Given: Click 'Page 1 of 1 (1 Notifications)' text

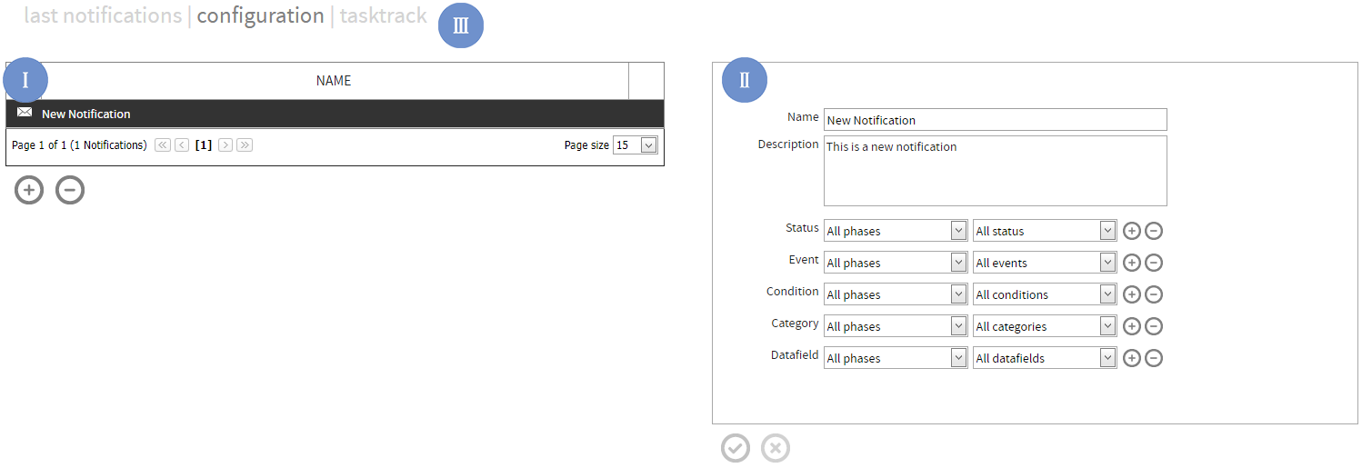Looking at the screenshot, I should (79, 145).
